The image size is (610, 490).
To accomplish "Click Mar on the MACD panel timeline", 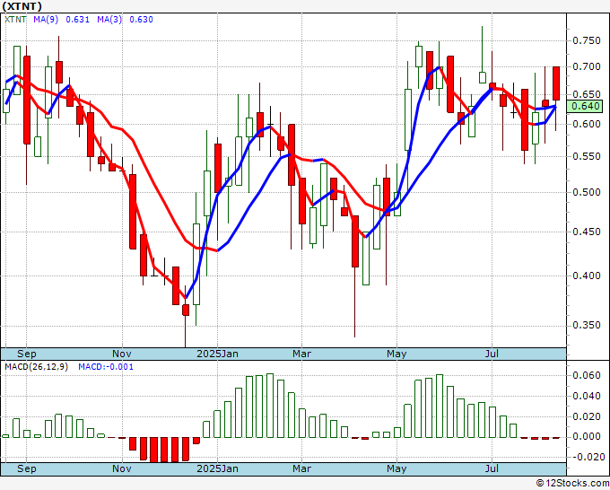I will (302, 468).
